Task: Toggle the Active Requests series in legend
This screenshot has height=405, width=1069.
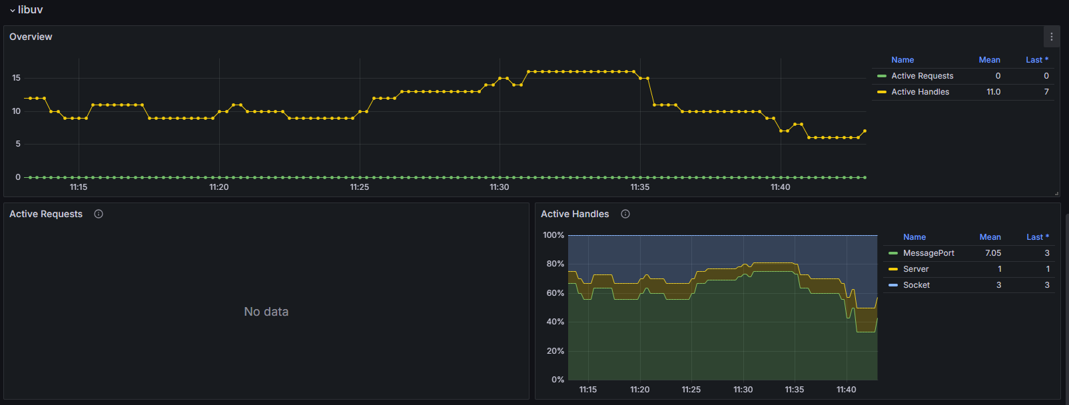Action: point(922,76)
